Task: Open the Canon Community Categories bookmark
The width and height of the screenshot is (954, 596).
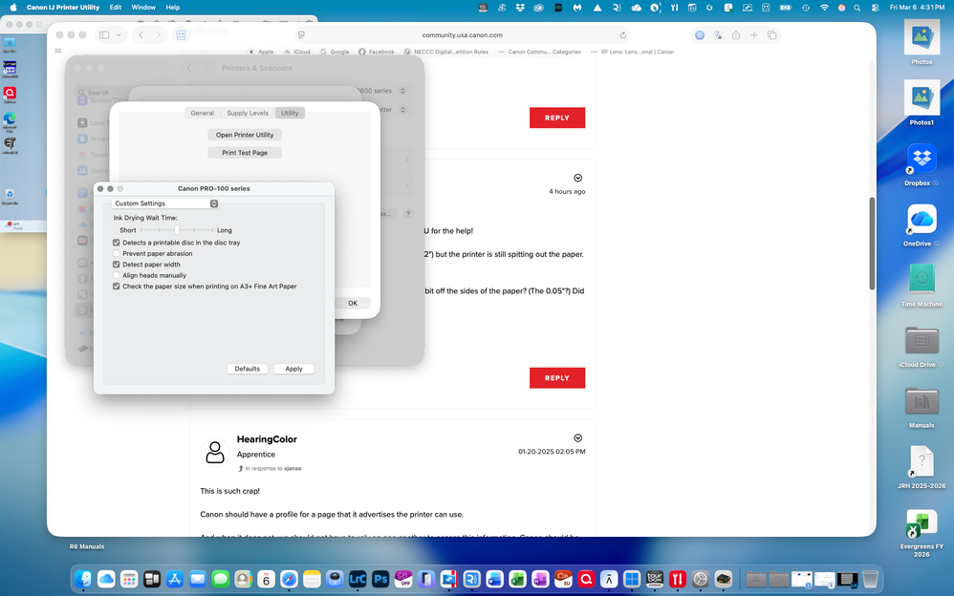Action: tap(539, 52)
